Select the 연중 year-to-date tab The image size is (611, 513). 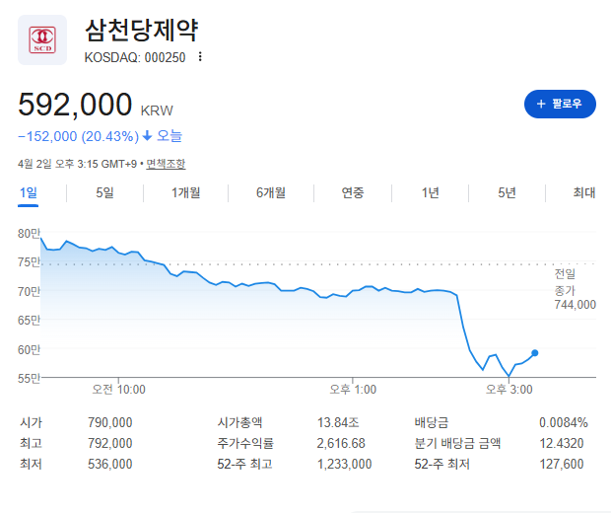[352, 192]
